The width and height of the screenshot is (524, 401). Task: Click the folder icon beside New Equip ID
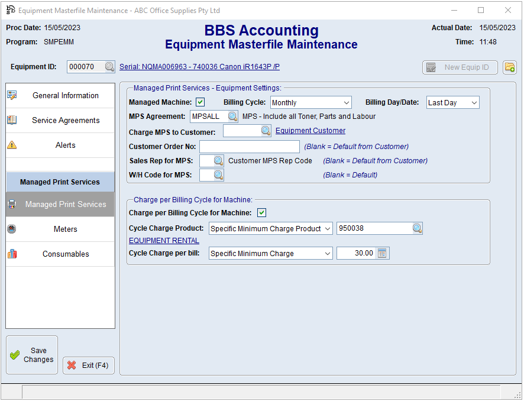(509, 67)
